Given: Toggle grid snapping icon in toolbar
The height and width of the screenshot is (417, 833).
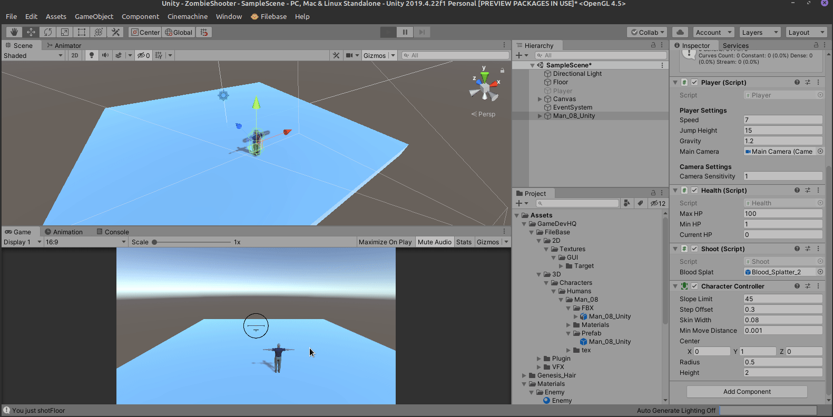Looking at the screenshot, I should pos(204,32).
